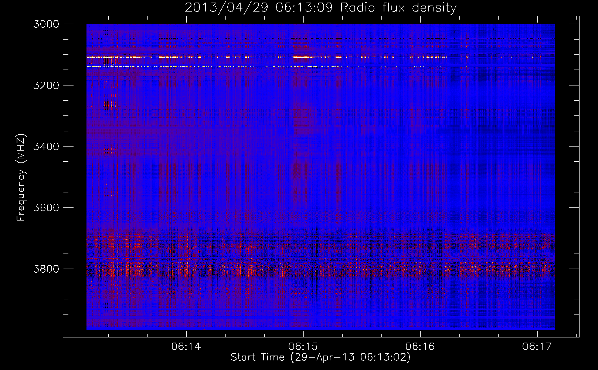Click the 06:17 time axis label
This screenshot has height=370, width=598.
pos(537,347)
